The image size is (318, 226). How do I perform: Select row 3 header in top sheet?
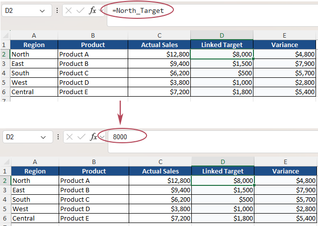click(x=4, y=64)
